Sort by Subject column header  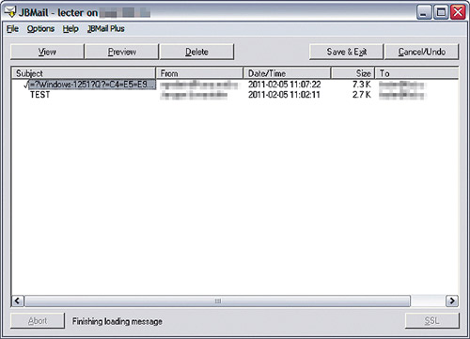coord(84,73)
